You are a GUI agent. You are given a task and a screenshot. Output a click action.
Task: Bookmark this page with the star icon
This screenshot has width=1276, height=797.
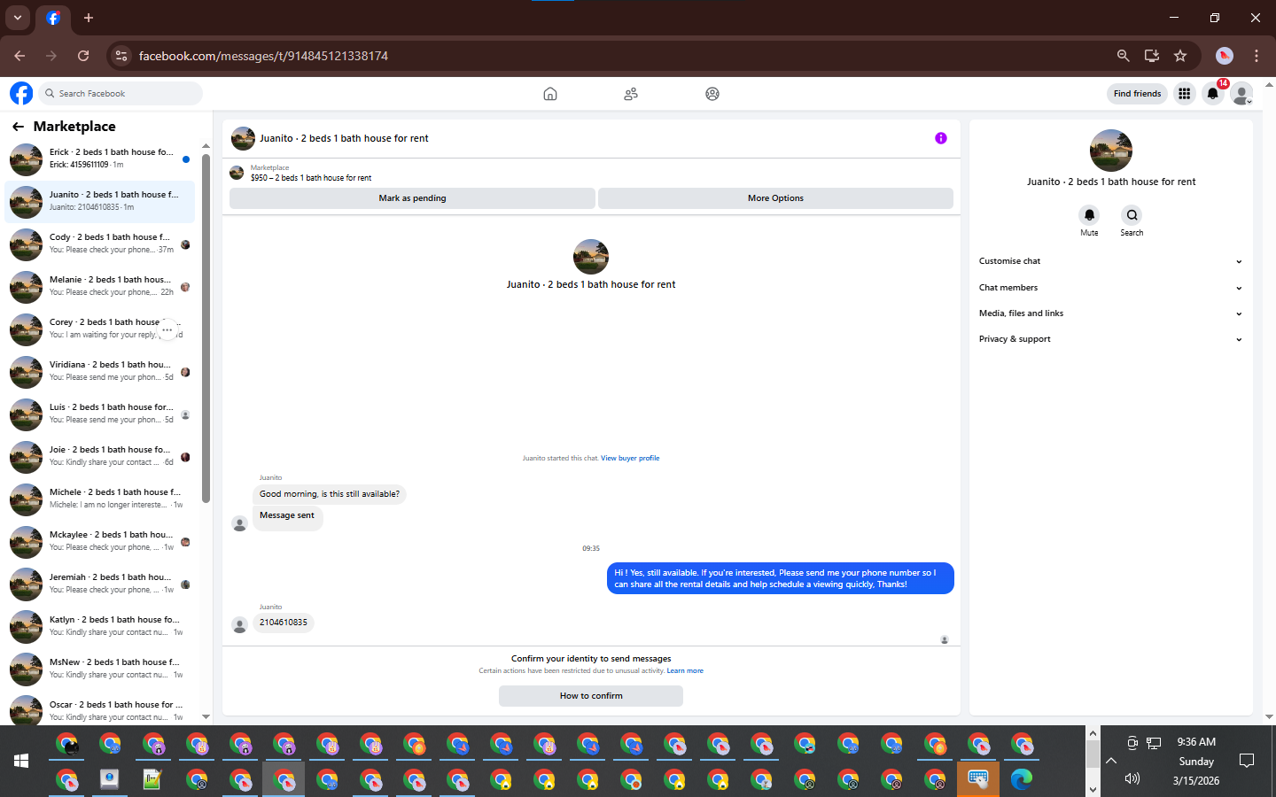pyautogui.click(x=1180, y=56)
